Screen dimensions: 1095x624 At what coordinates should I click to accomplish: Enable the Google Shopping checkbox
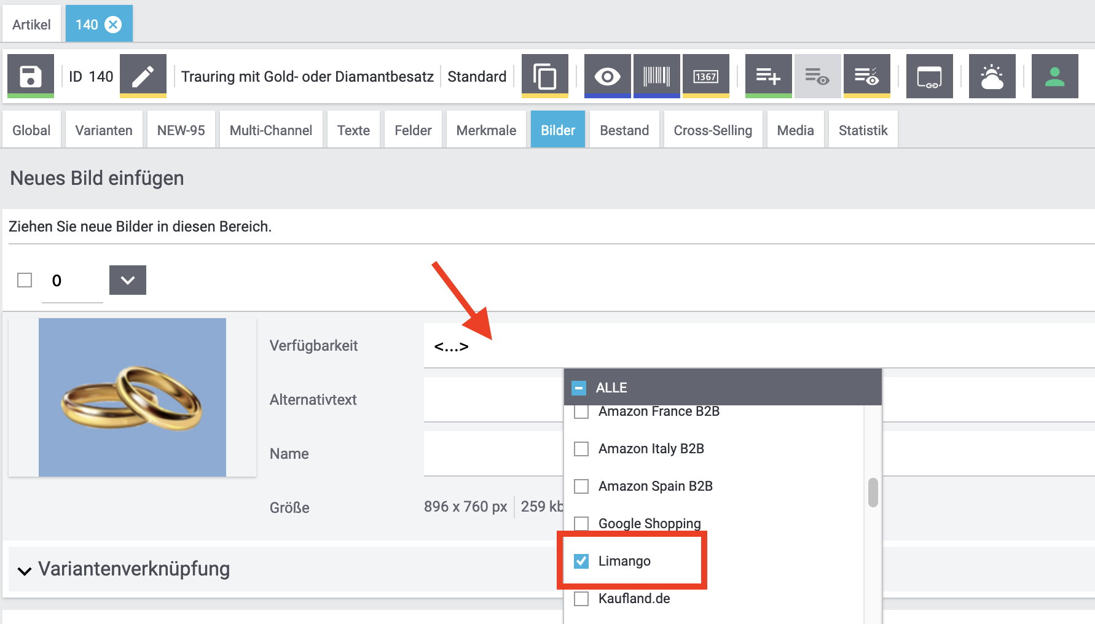pyautogui.click(x=581, y=523)
